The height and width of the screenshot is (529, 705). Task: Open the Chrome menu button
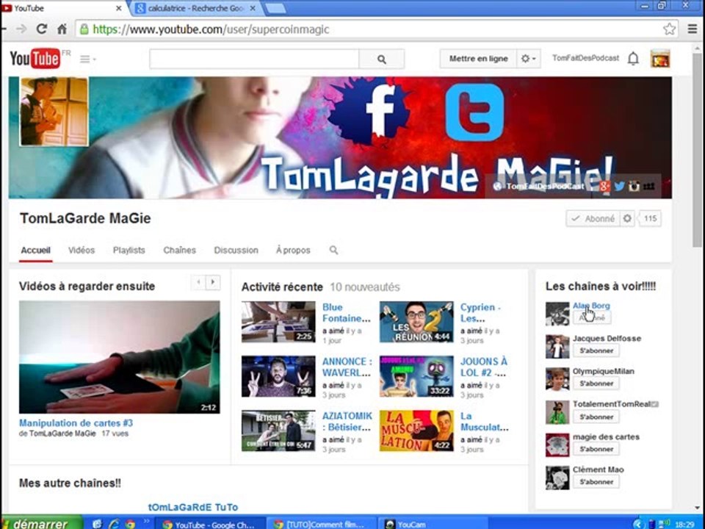click(693, 29)
